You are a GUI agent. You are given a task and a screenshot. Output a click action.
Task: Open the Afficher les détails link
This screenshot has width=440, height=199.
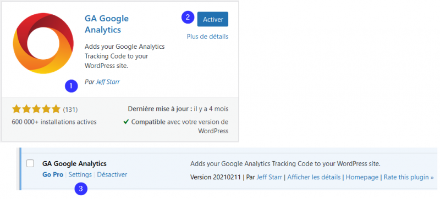coord(313,177)
